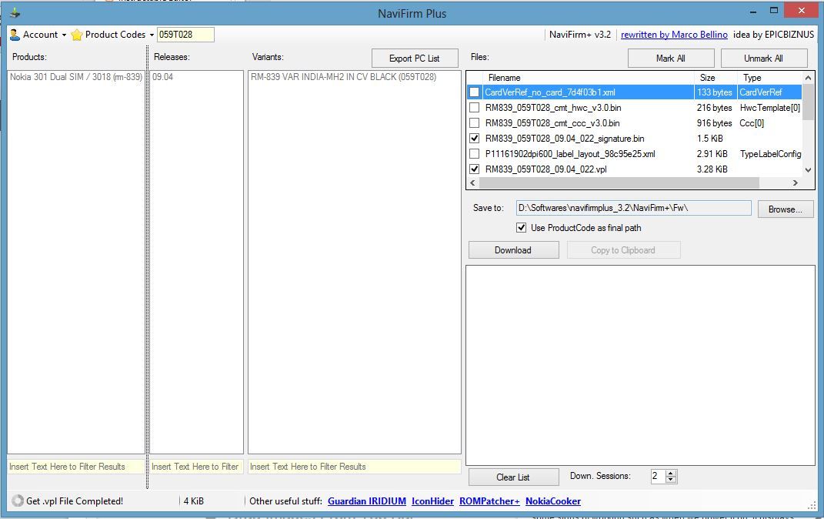Click the HwcTemplate[0] type cell
Screen dimensions: 824x519
click(770, 107)
